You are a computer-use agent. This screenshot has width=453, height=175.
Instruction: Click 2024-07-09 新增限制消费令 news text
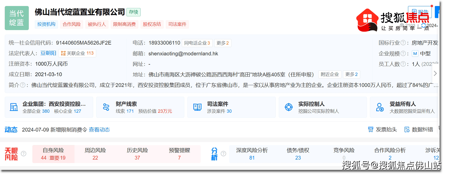[x=55, y=130]
